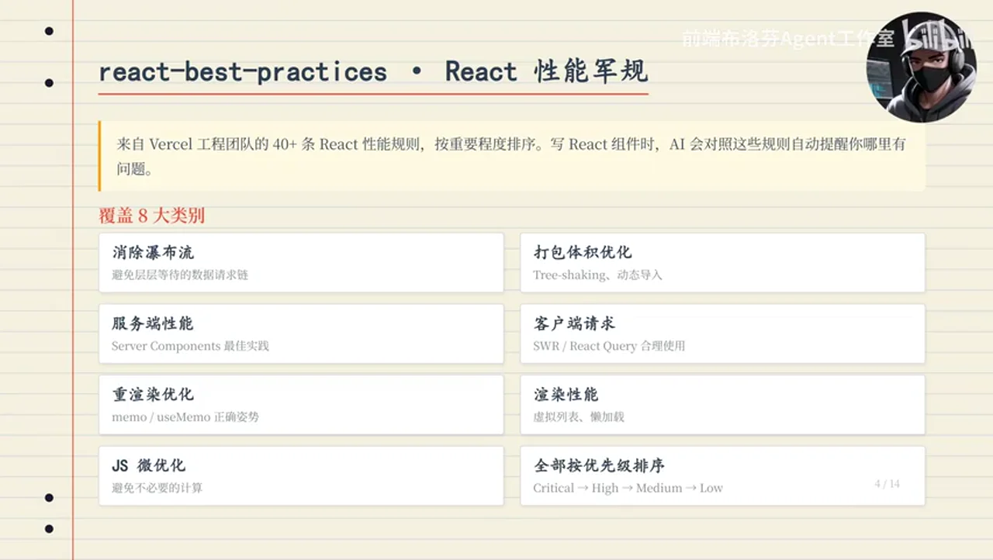
Task: Click the 全部按优先级排序 heading
Action: coord(599,466)
